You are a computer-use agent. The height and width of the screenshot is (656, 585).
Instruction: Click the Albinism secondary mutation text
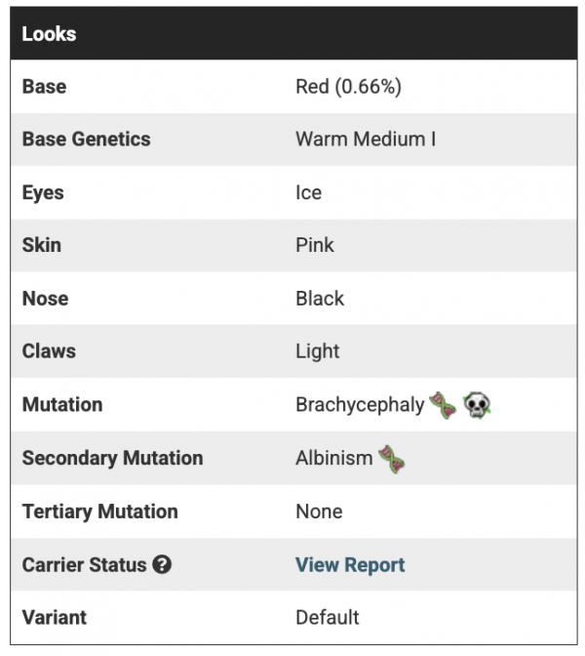click(334, 458)
